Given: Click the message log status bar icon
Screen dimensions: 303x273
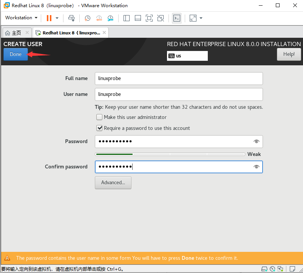Looking at the screenshot, I should (x=292, y=269).
